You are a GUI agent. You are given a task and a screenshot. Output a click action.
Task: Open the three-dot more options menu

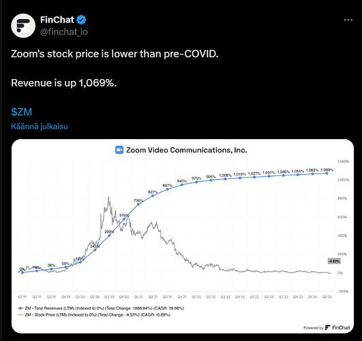[x=348, y=20]
